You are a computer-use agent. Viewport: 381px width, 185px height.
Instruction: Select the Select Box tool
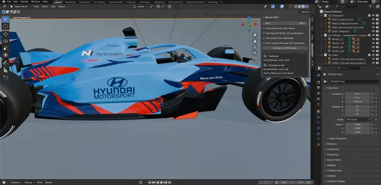[5, 19]
